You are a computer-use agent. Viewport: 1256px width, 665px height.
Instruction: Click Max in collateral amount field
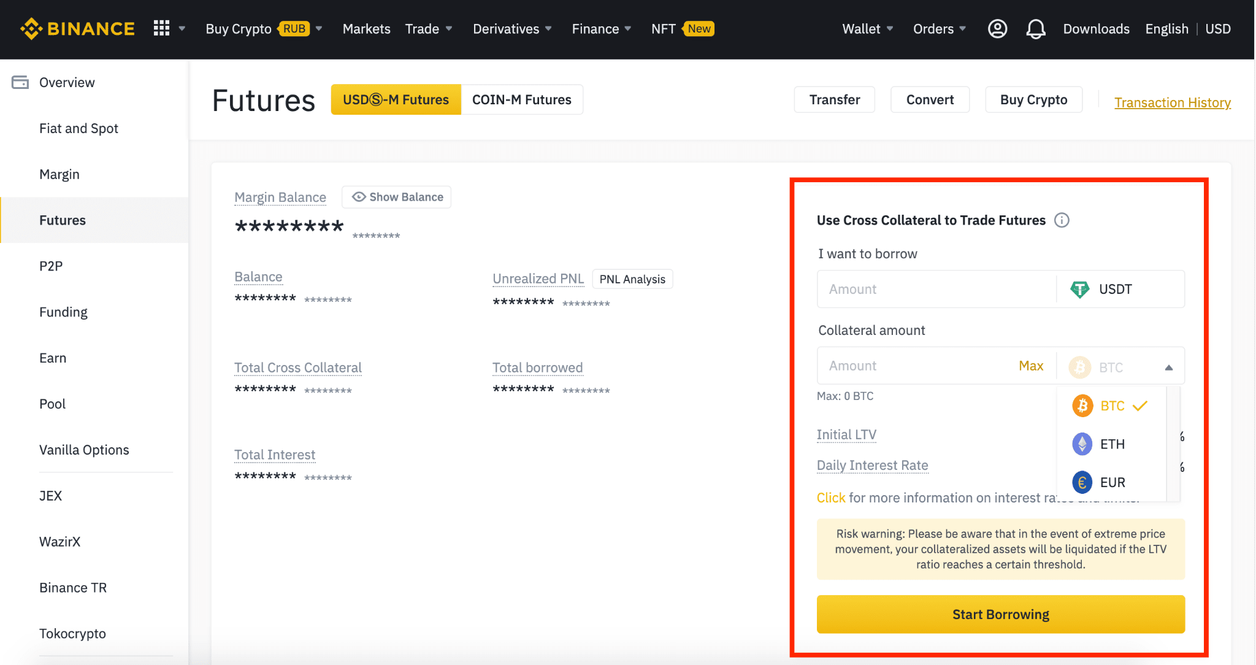[1031, 366]
